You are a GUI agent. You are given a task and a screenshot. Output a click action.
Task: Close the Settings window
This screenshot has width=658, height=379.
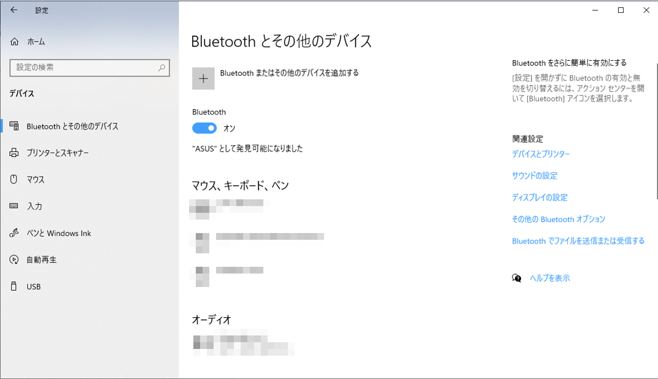pos(646,10)
